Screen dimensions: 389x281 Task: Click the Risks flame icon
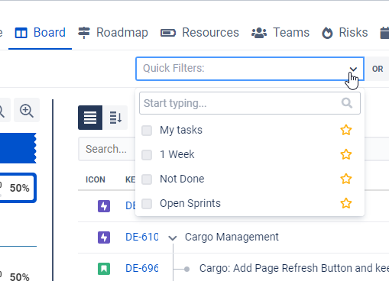pos(327,33)
